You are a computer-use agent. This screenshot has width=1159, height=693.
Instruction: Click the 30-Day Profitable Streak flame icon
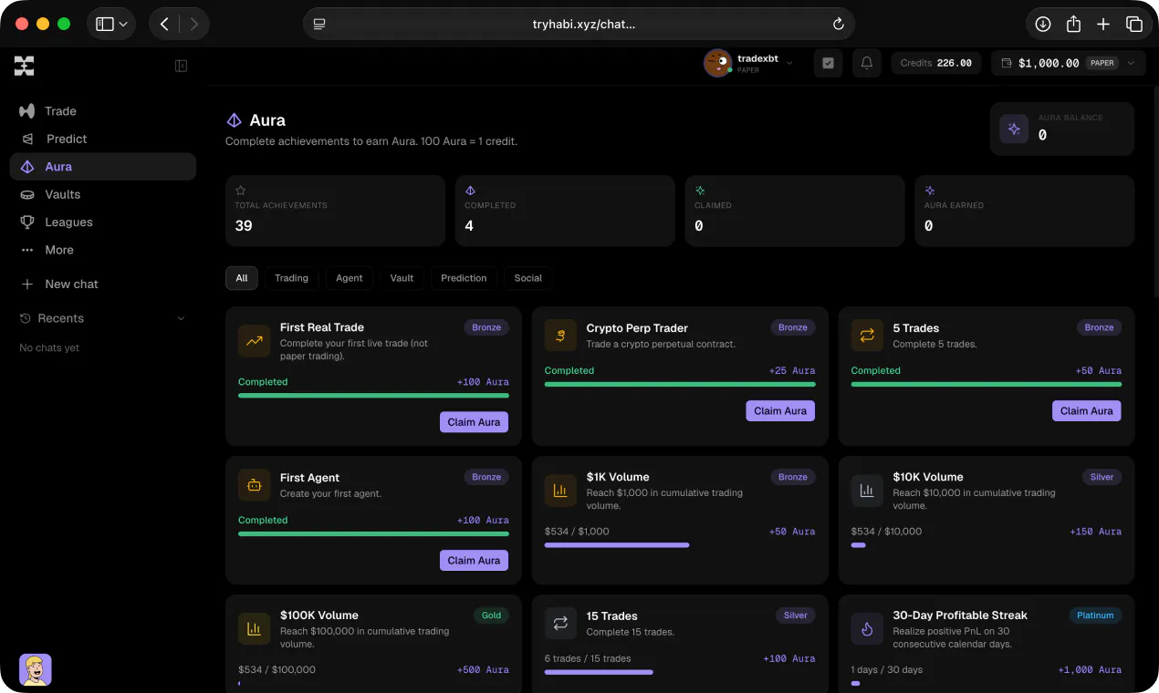click(867, 629)
